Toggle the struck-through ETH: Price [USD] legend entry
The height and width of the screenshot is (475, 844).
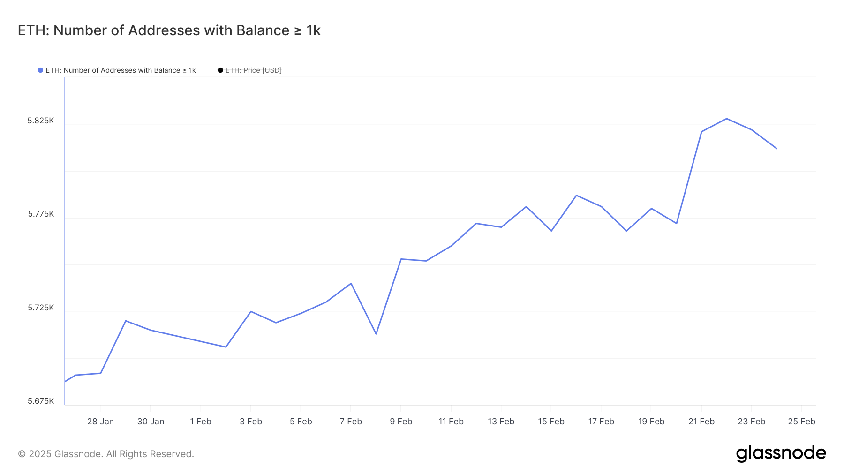pos(253,70)
